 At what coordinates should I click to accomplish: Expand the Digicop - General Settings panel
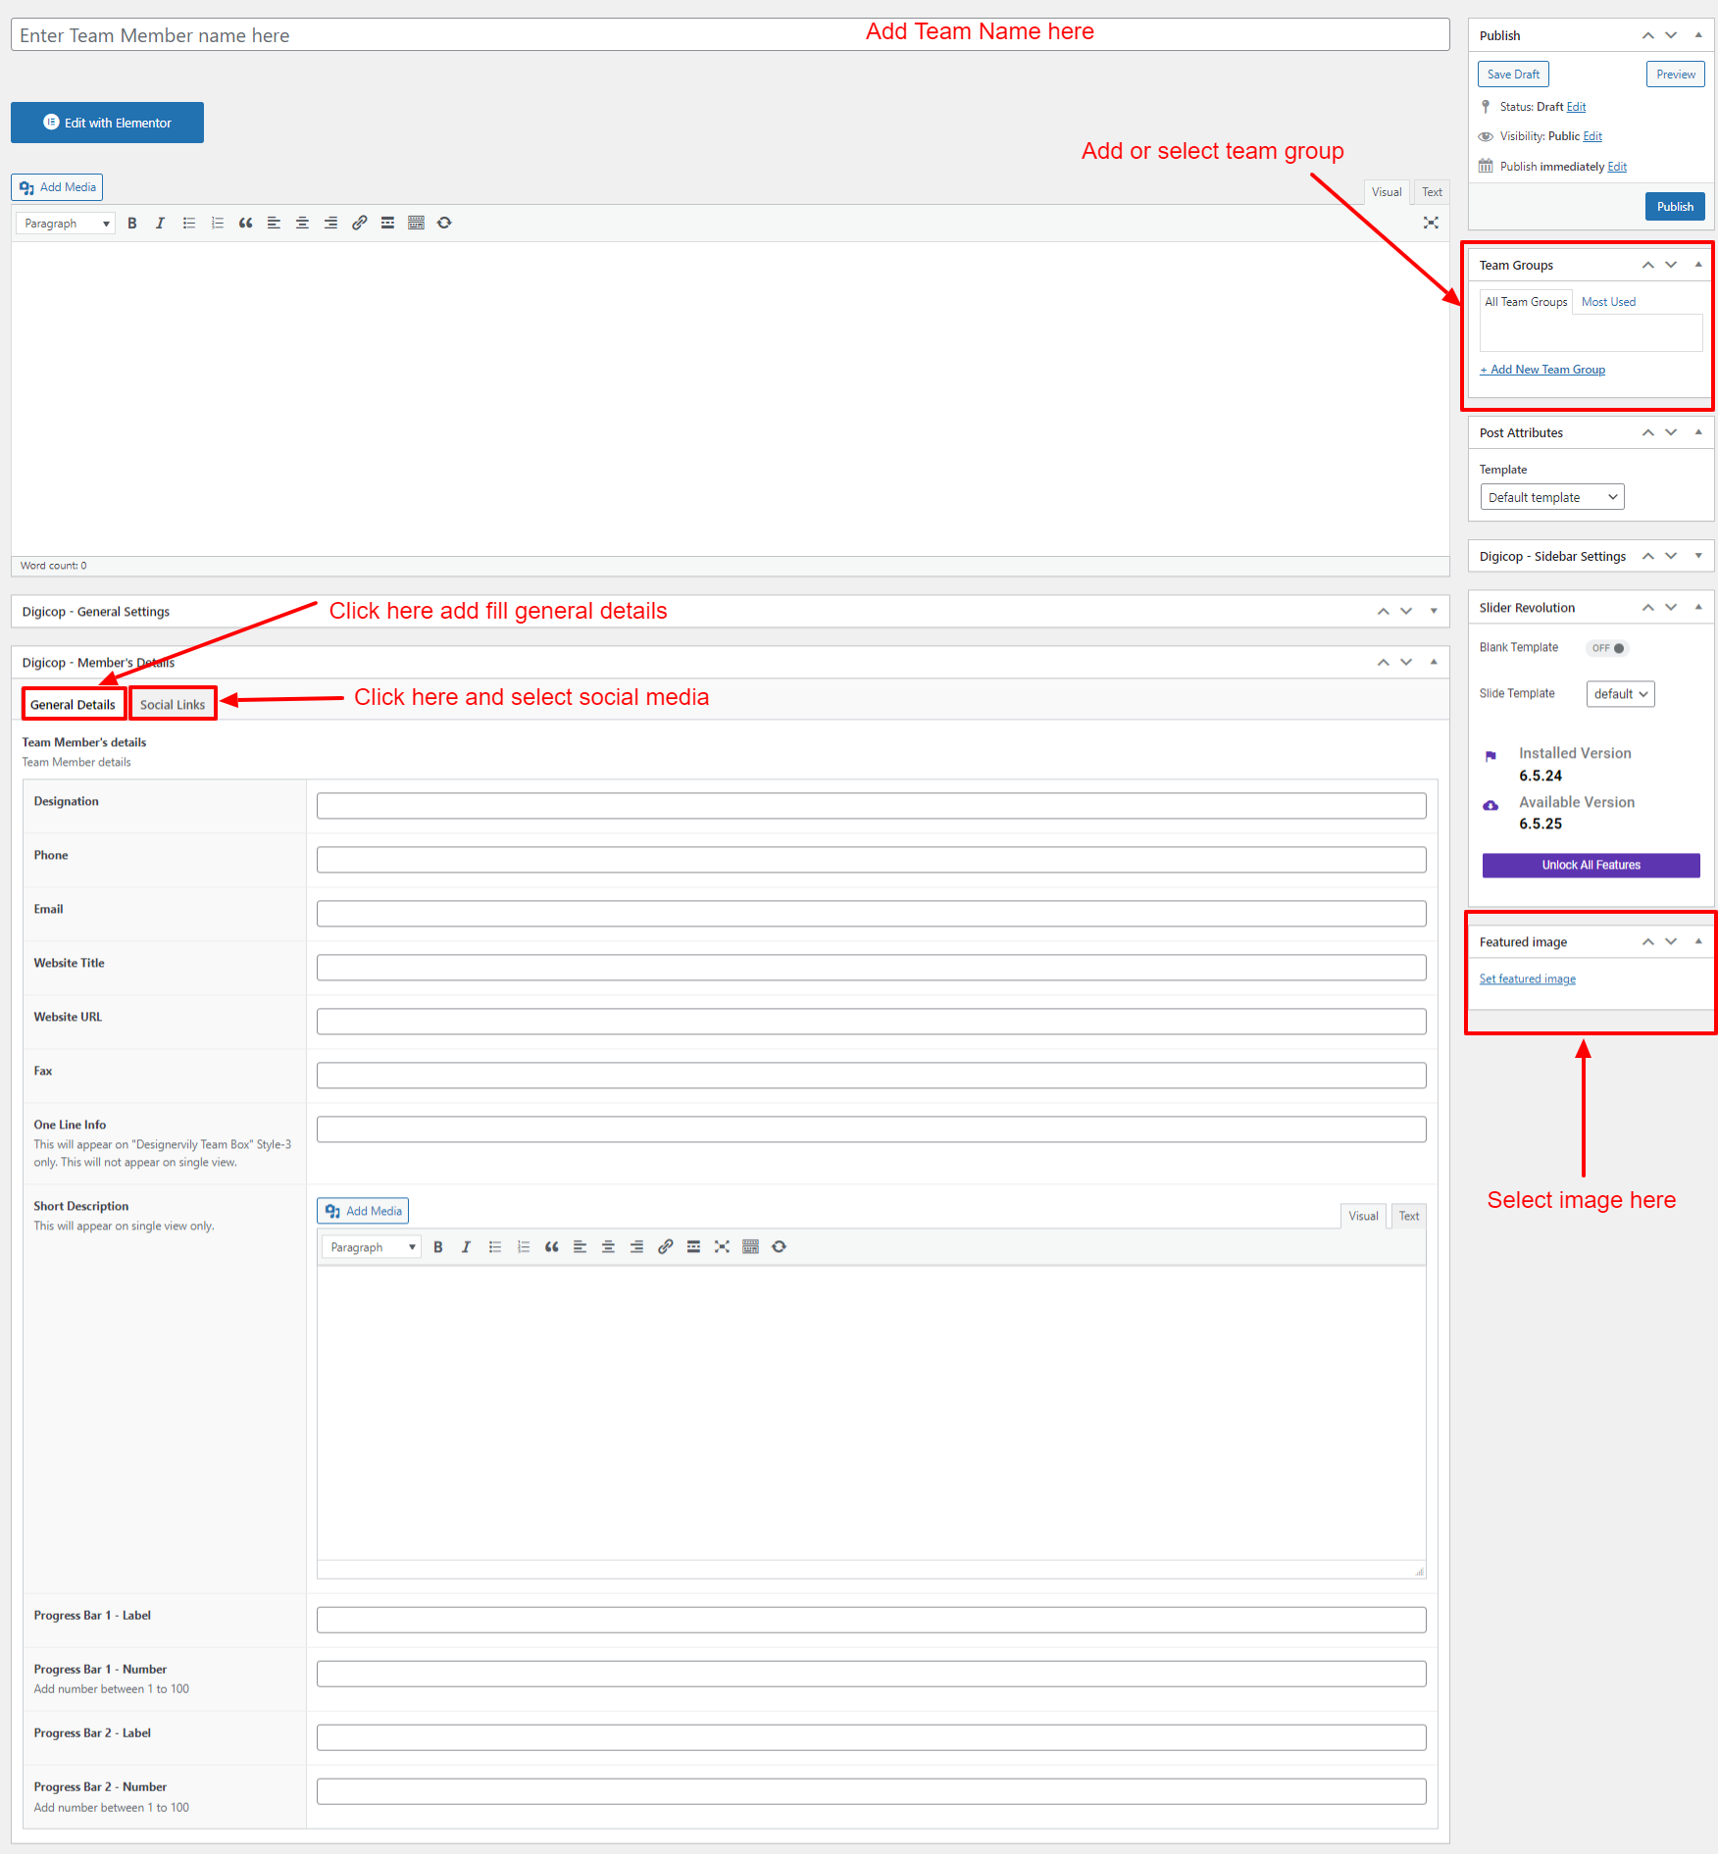coord(1433,612)
